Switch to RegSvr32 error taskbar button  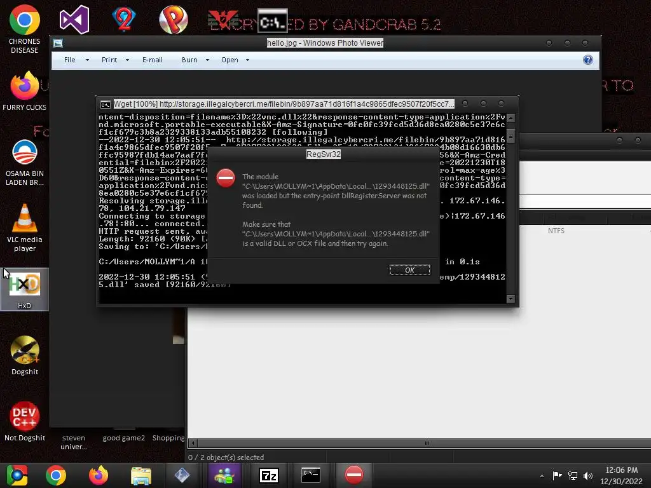[x=354, y=475]
